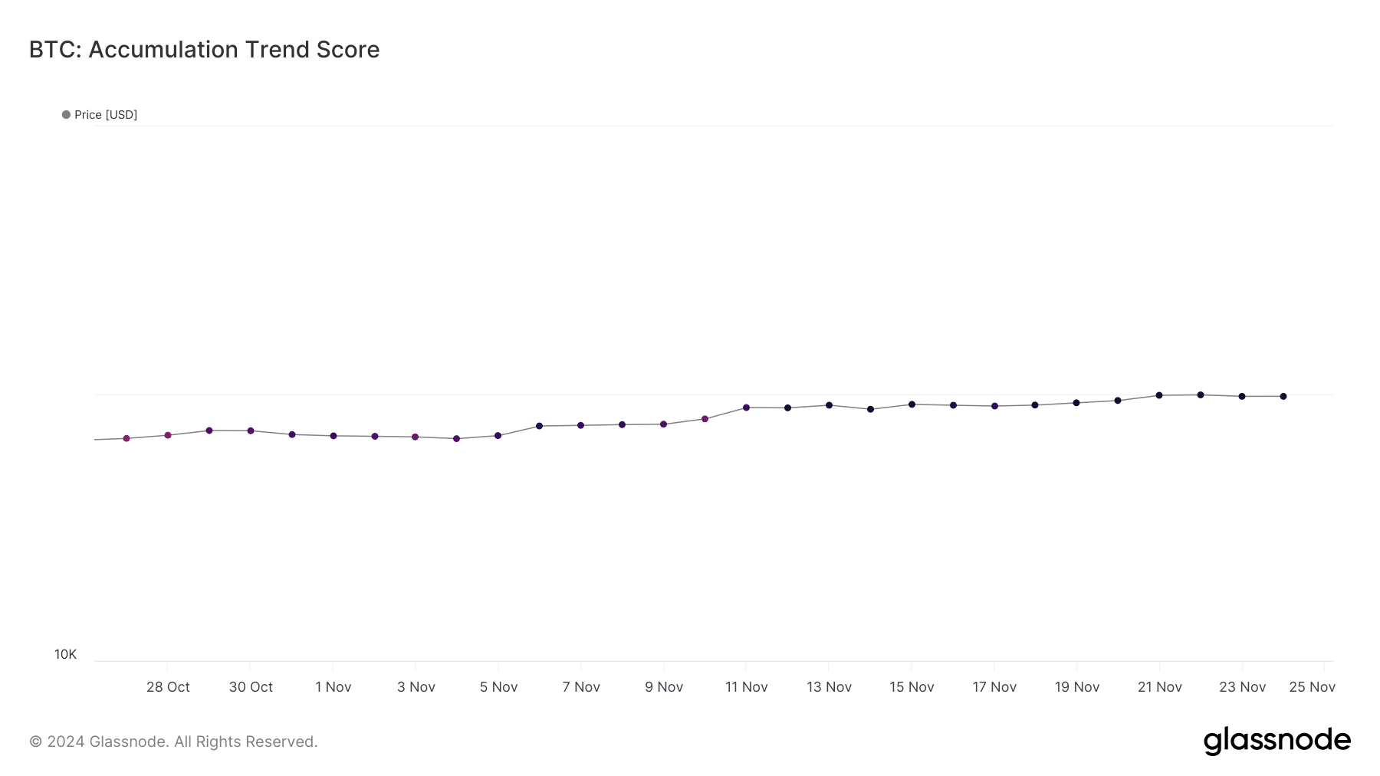
Task: Select the 15 Nov axis label
Action: (x=912, y=687)
